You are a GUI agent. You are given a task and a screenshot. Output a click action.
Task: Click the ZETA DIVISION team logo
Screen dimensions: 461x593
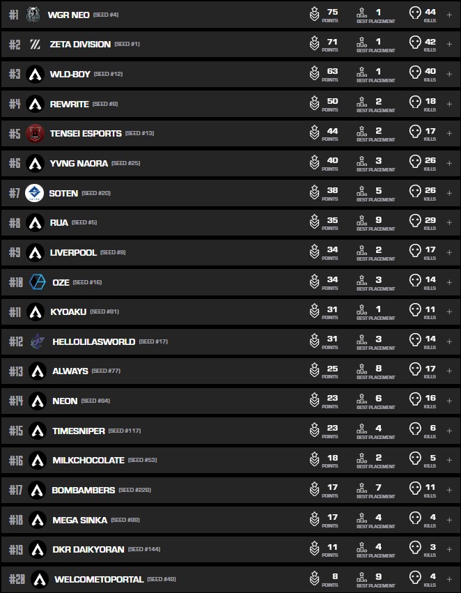coord(36,45)
